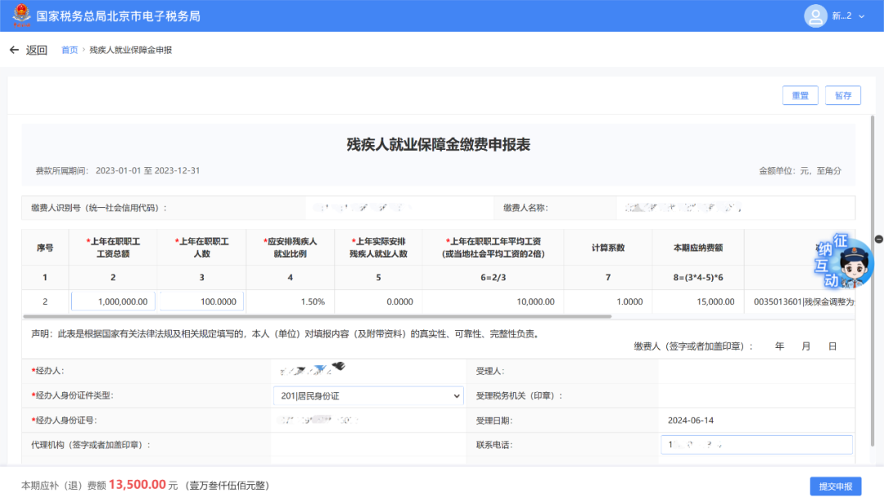Click the 重置 button
The height and width of the screenshot is (502, 884).
pyautogui.click(x=800, y=95)
